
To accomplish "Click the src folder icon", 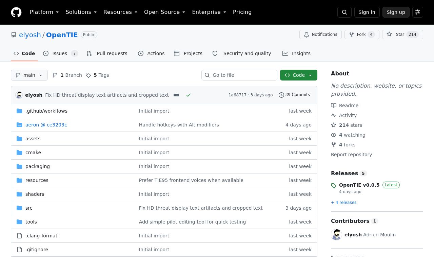I will (19, 208).
